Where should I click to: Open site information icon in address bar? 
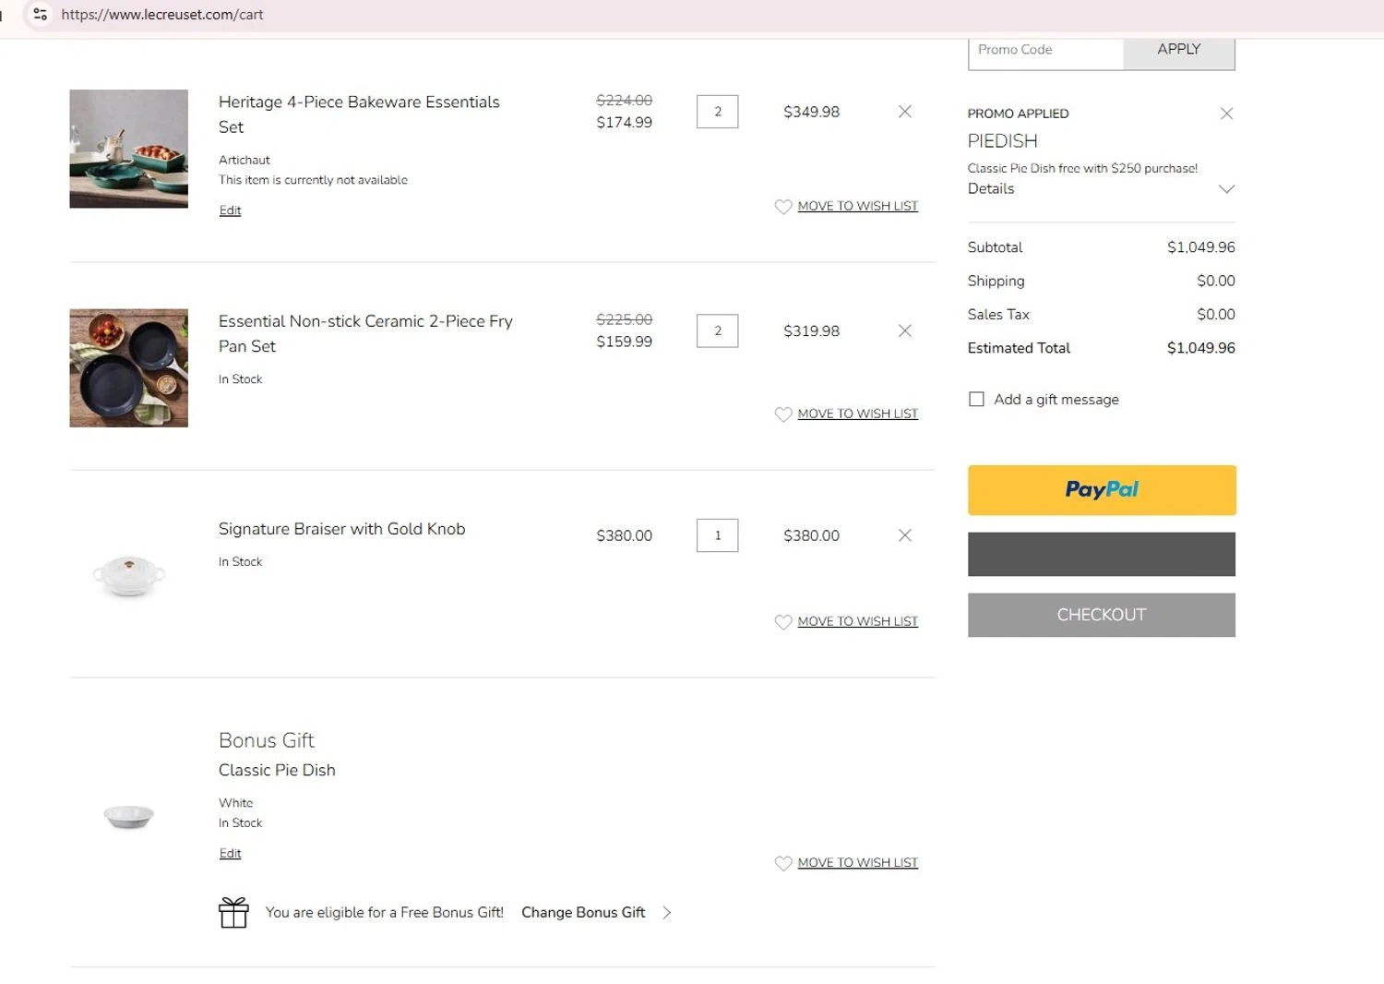(40, 14)
